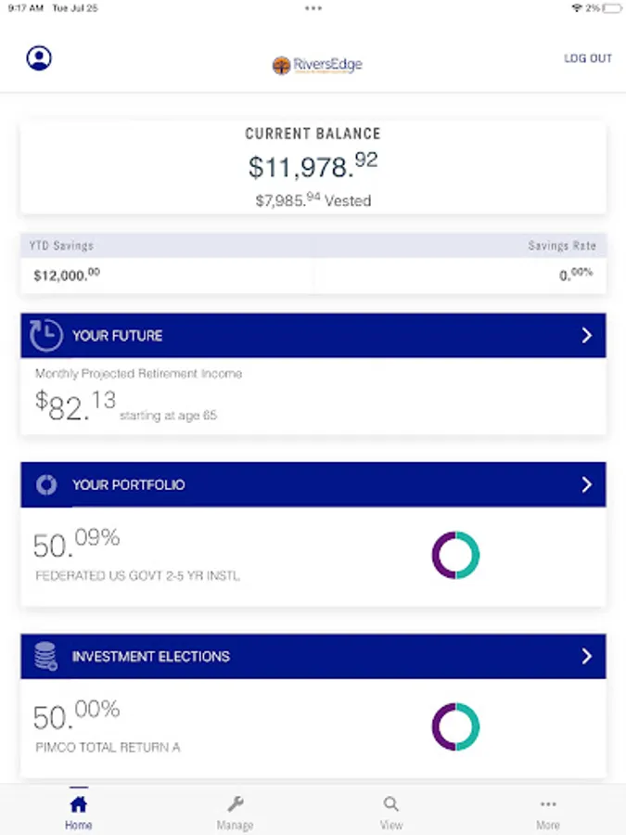Tap the Your Future clock icon
This screenshot has height=835, width=626.
coord(46,335)
